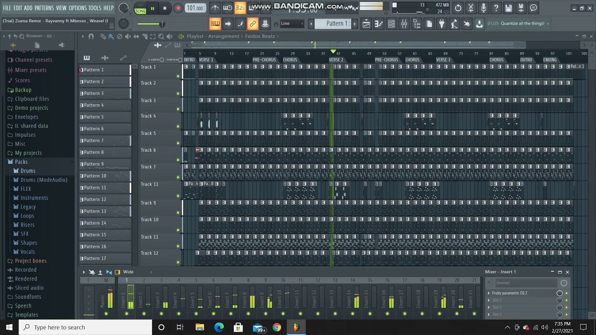Mute the Master mixer track
The width and height of the screenshot is (596, 335).
tap(106, 314)
